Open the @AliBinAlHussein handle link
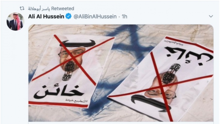The image size is (220, 124). point(95,17)
